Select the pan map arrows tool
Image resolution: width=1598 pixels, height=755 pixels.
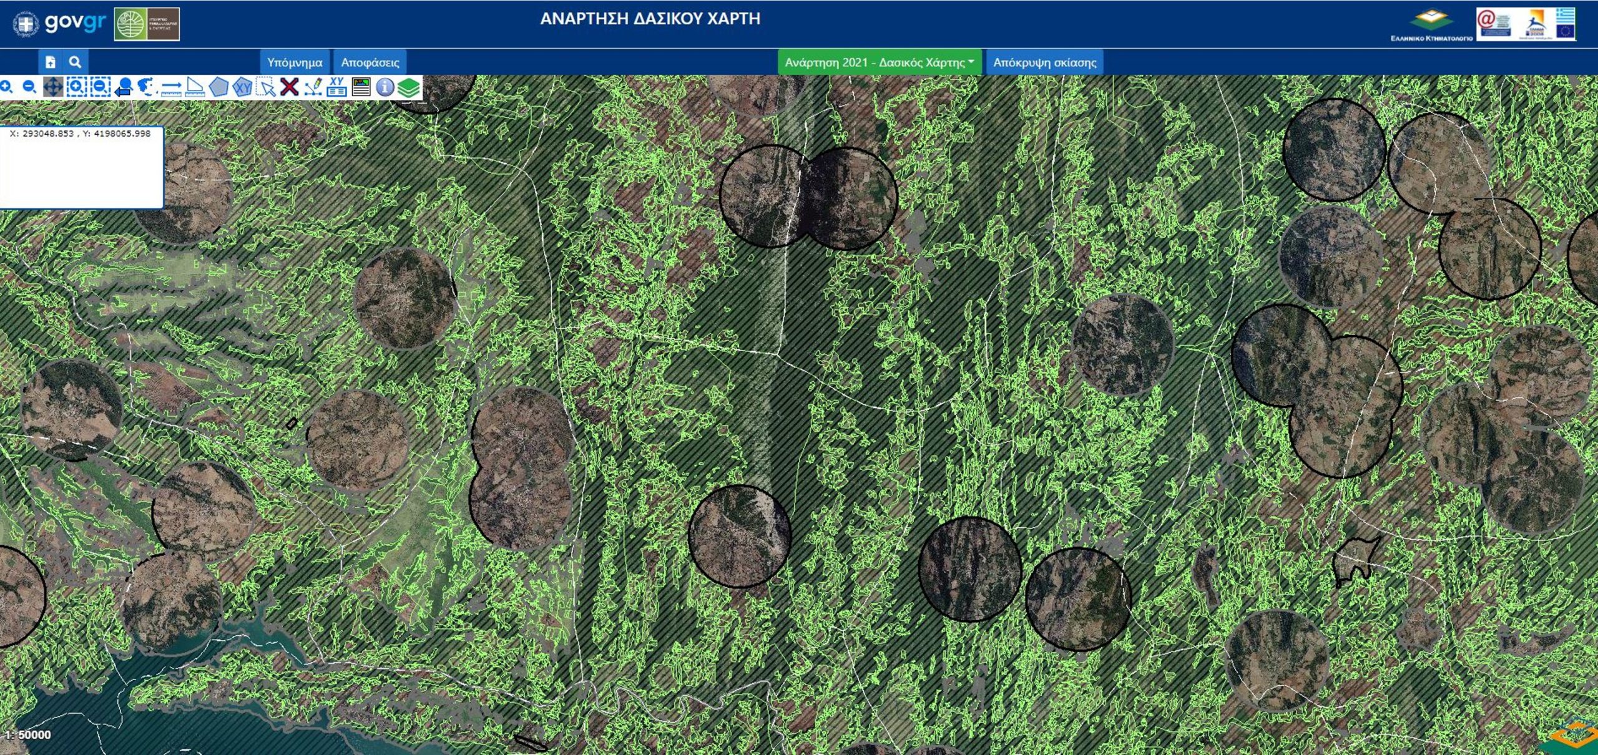pyautogui.click(x=53, y=87)
